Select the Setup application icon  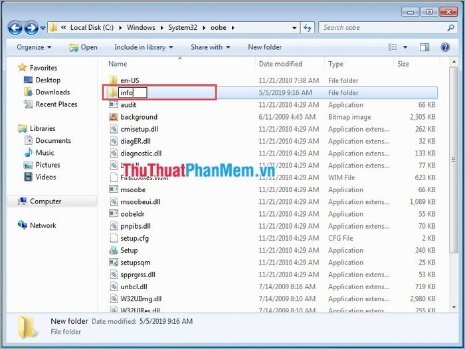(x=114, y=250)
